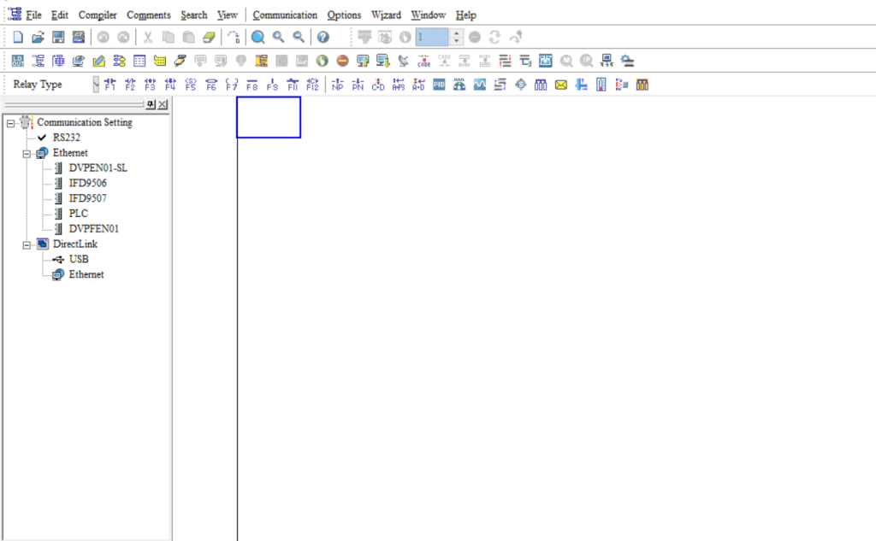This screenshot has width=876, height=541.
Task: Click the IFD9506 device entry
Action: point(87,182)
